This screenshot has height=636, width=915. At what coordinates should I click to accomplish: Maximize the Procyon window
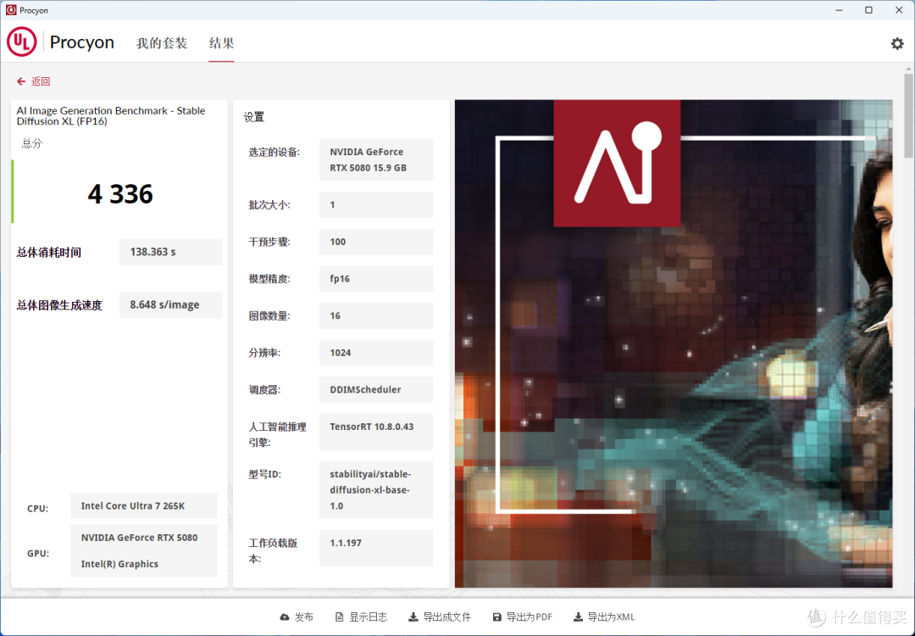point(869,10)
